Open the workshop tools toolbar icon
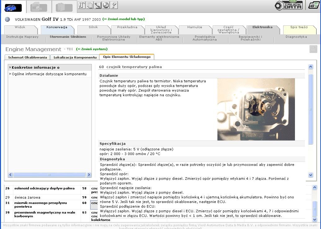The width and height of the screenshot is (321, 229). [x=82, y=5]
